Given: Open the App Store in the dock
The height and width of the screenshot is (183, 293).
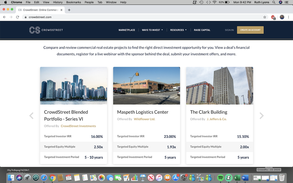Looking at the screenshot, I should 175,177.
